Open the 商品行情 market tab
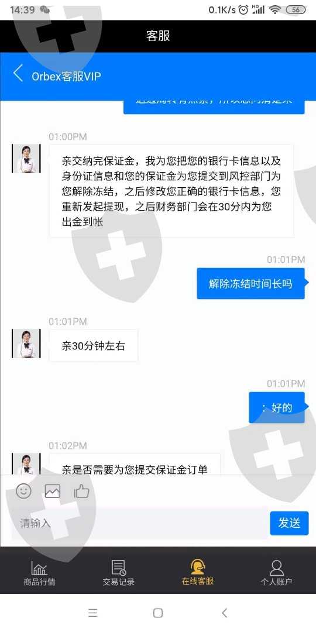The width and height of the screenshot is (316, 632). [40, 572]
